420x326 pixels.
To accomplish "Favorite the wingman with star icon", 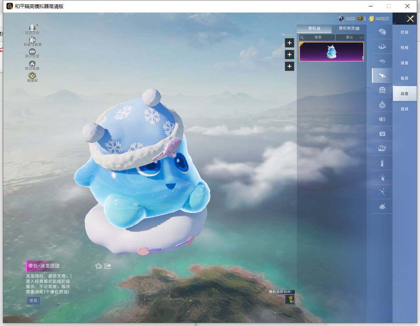I will coord(99,266).
